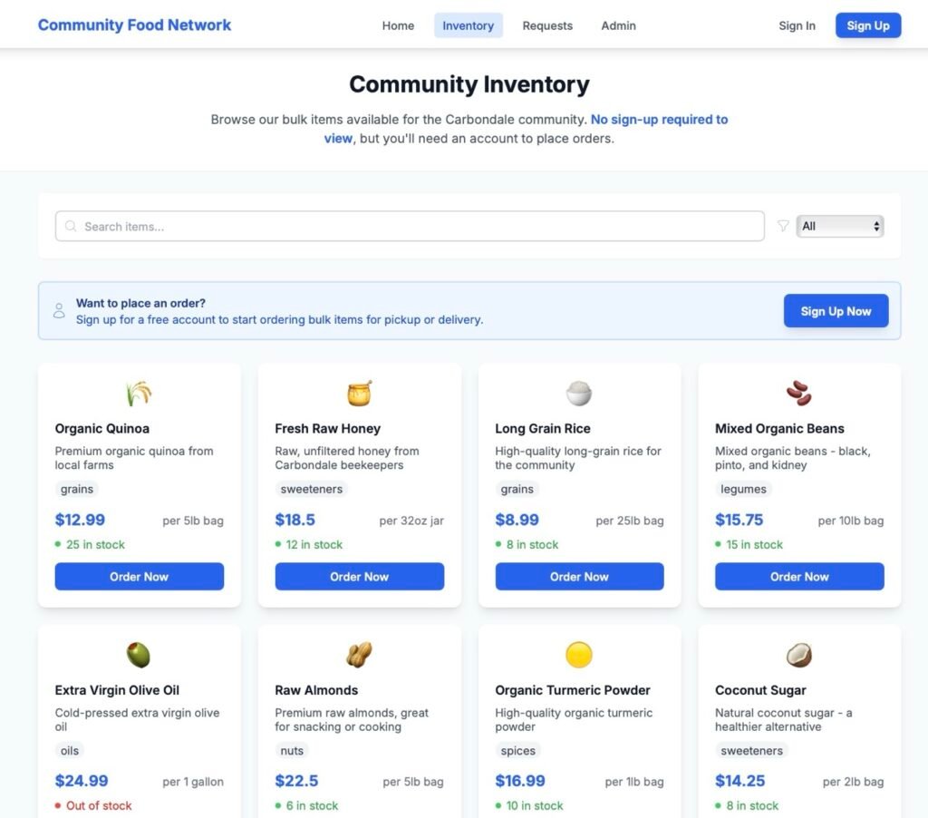Click the Community Food Network logo
The height and width of the screenshot is (818, 928).
click(x=134, y=25)
